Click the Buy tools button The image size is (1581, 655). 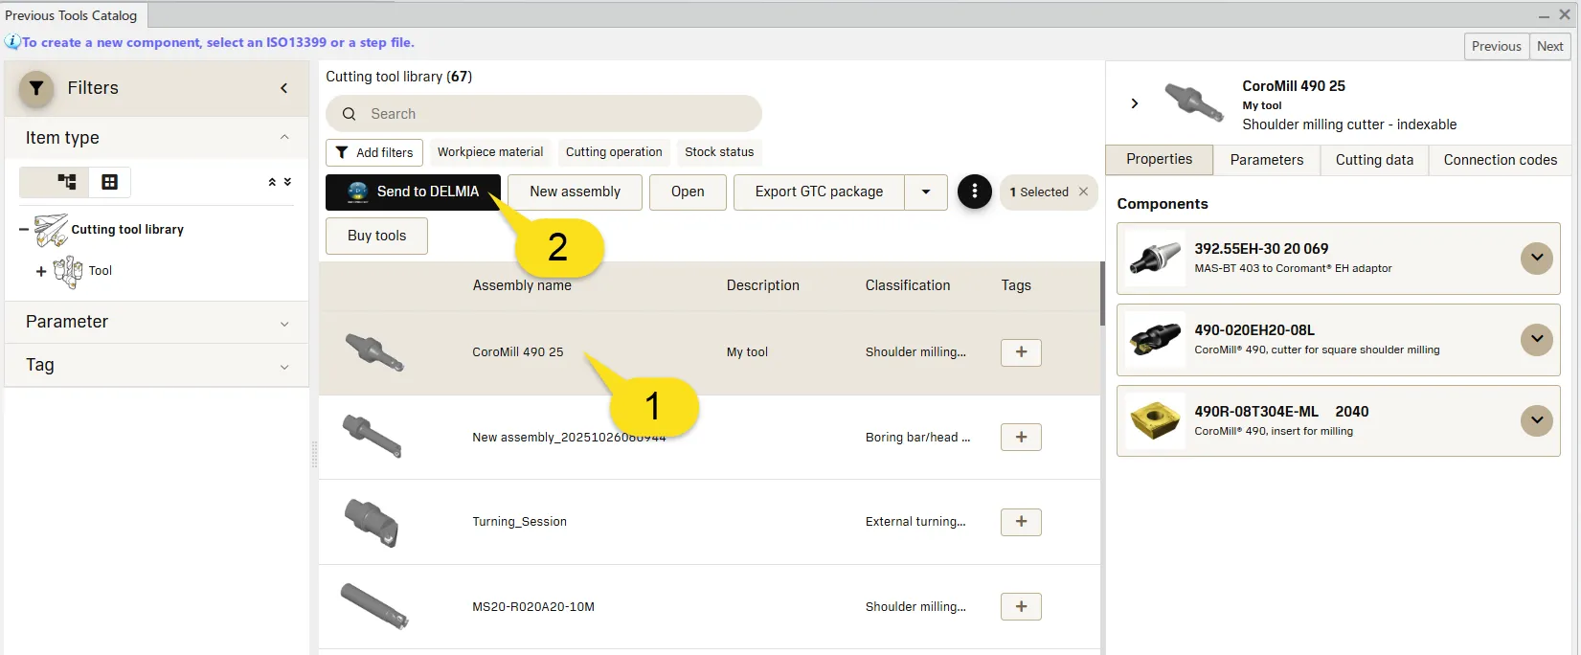click(x=376, y=236)
